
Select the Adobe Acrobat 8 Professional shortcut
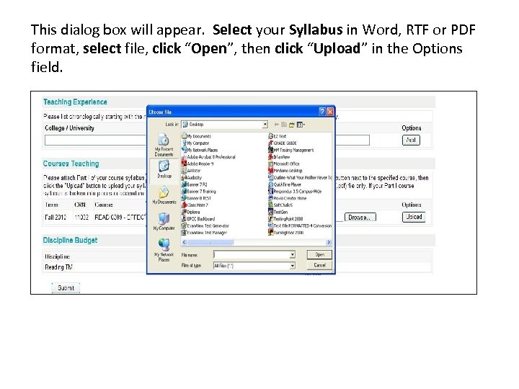tap(208, 157)
